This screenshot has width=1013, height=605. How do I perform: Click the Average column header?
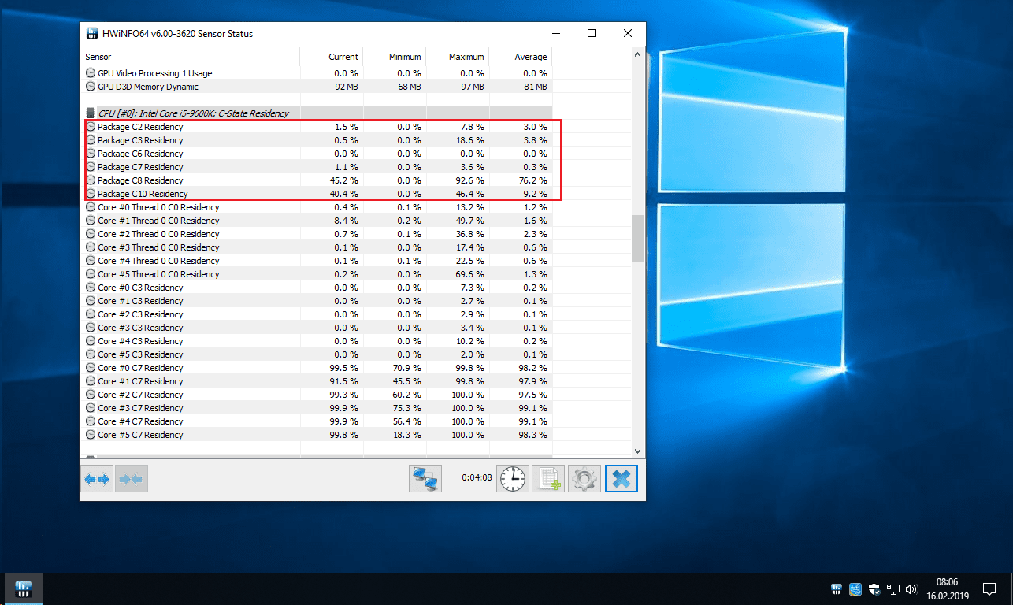click(x=520, y=57)
